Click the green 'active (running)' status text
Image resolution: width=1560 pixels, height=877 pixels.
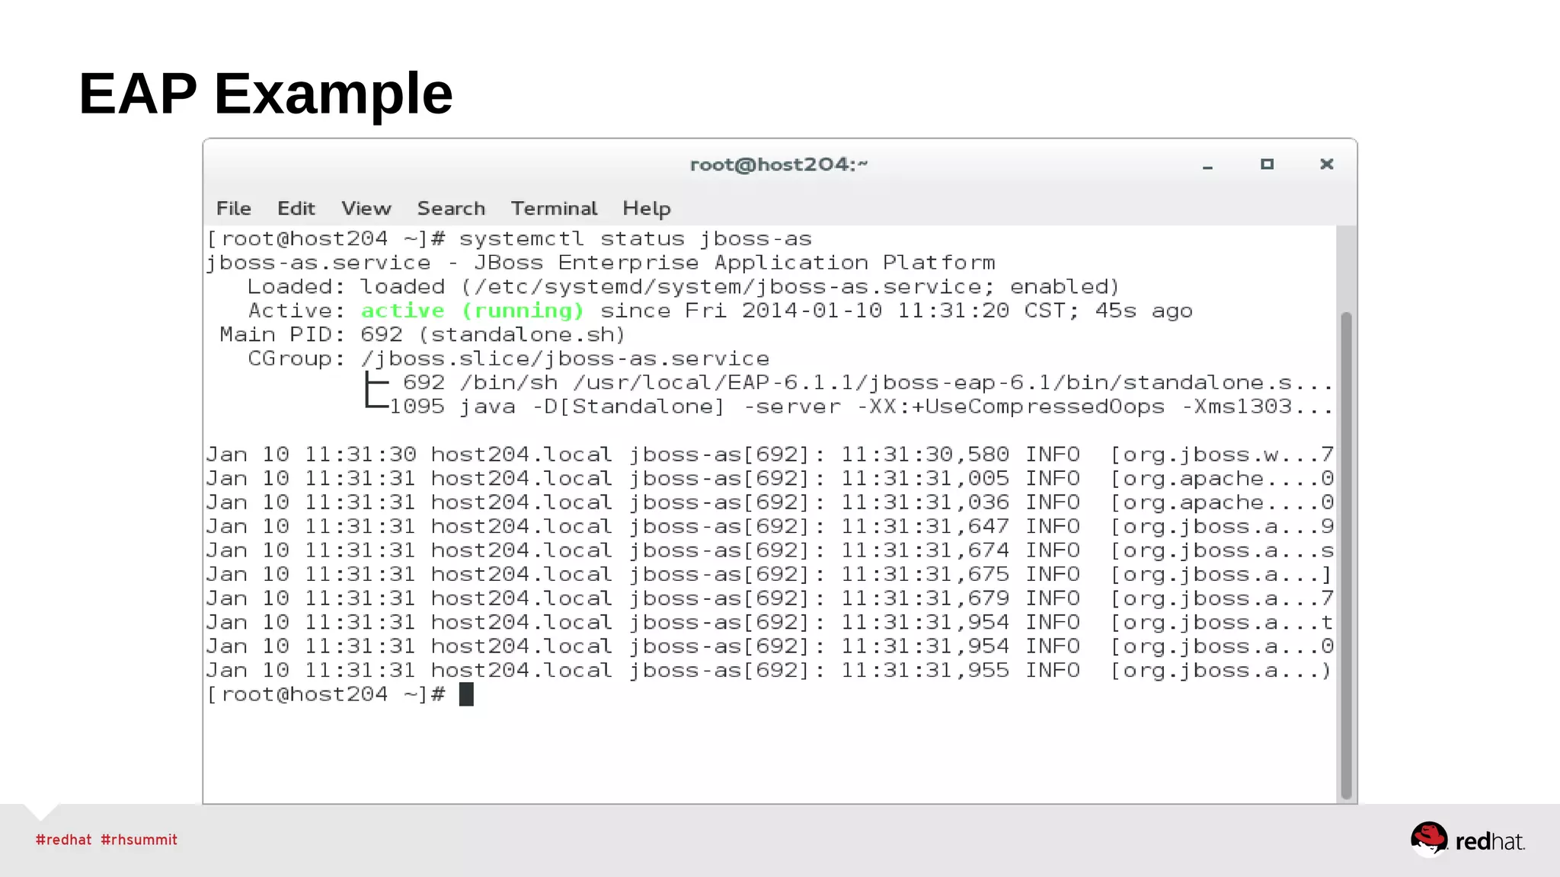[x=472, y=311]
